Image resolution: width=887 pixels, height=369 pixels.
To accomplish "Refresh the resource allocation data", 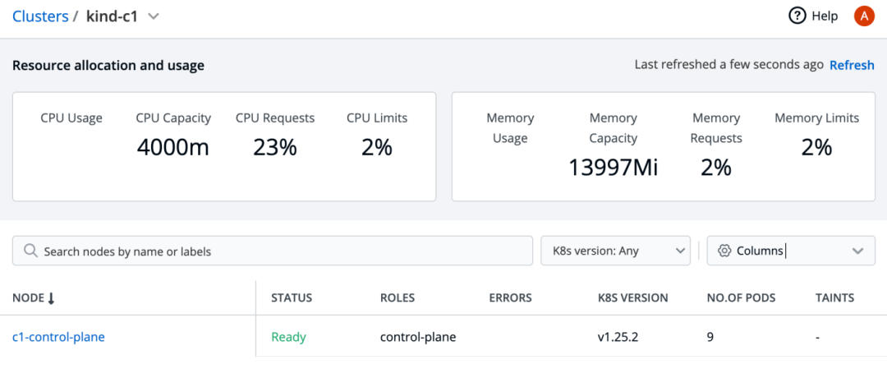I will 851,65.
